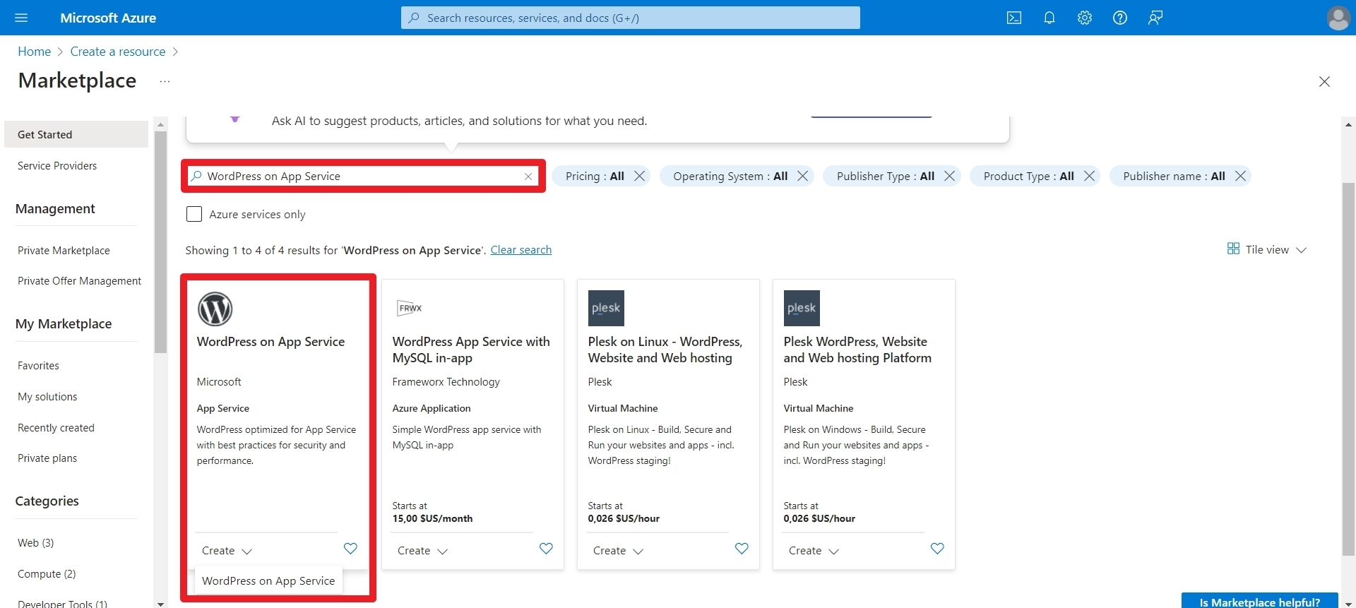This screenshot has width=1356, height=608.
Task: Click the plesk logo on Plesk WordPress Website card
Action: [x=802, y=309]
